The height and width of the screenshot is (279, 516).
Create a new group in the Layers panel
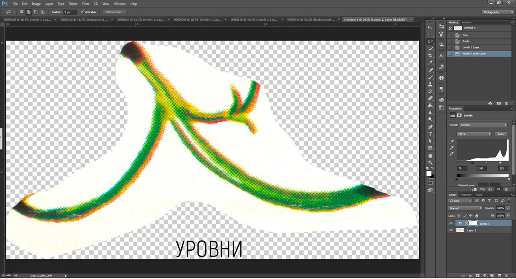[x=492, y=275]
